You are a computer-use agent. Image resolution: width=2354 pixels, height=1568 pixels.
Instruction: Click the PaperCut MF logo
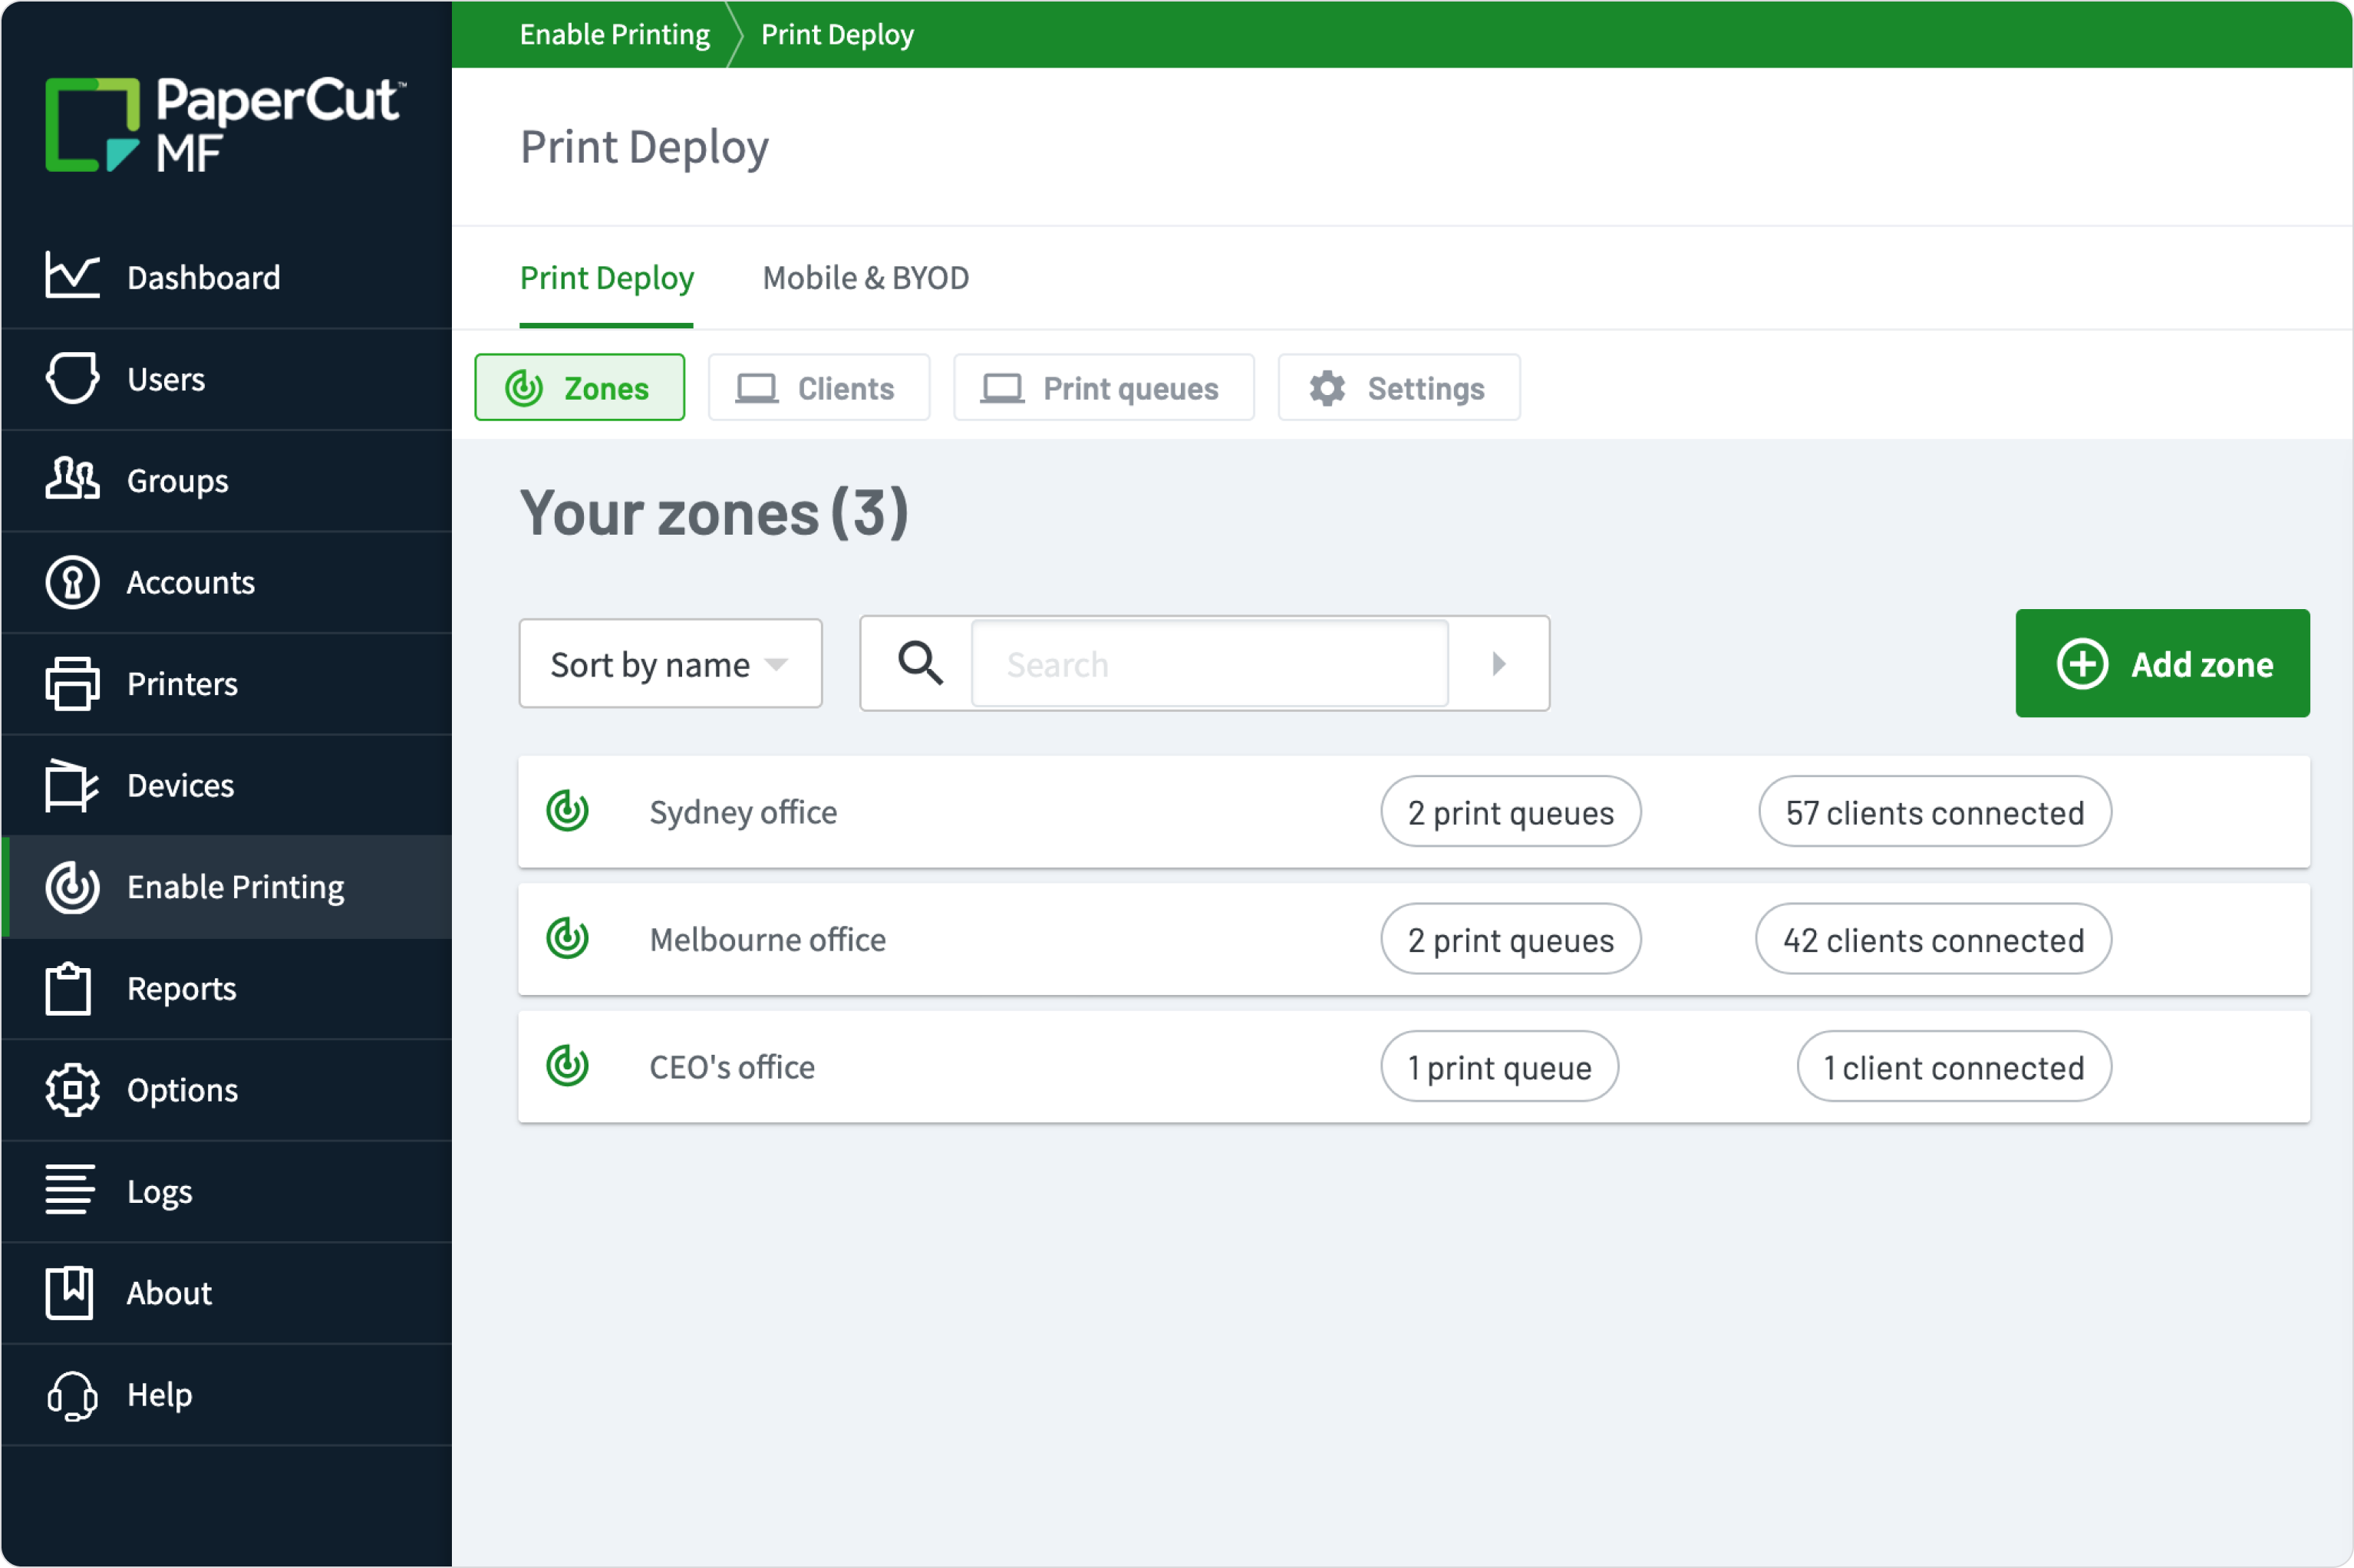pyautogui.click(x=225, y=124)
